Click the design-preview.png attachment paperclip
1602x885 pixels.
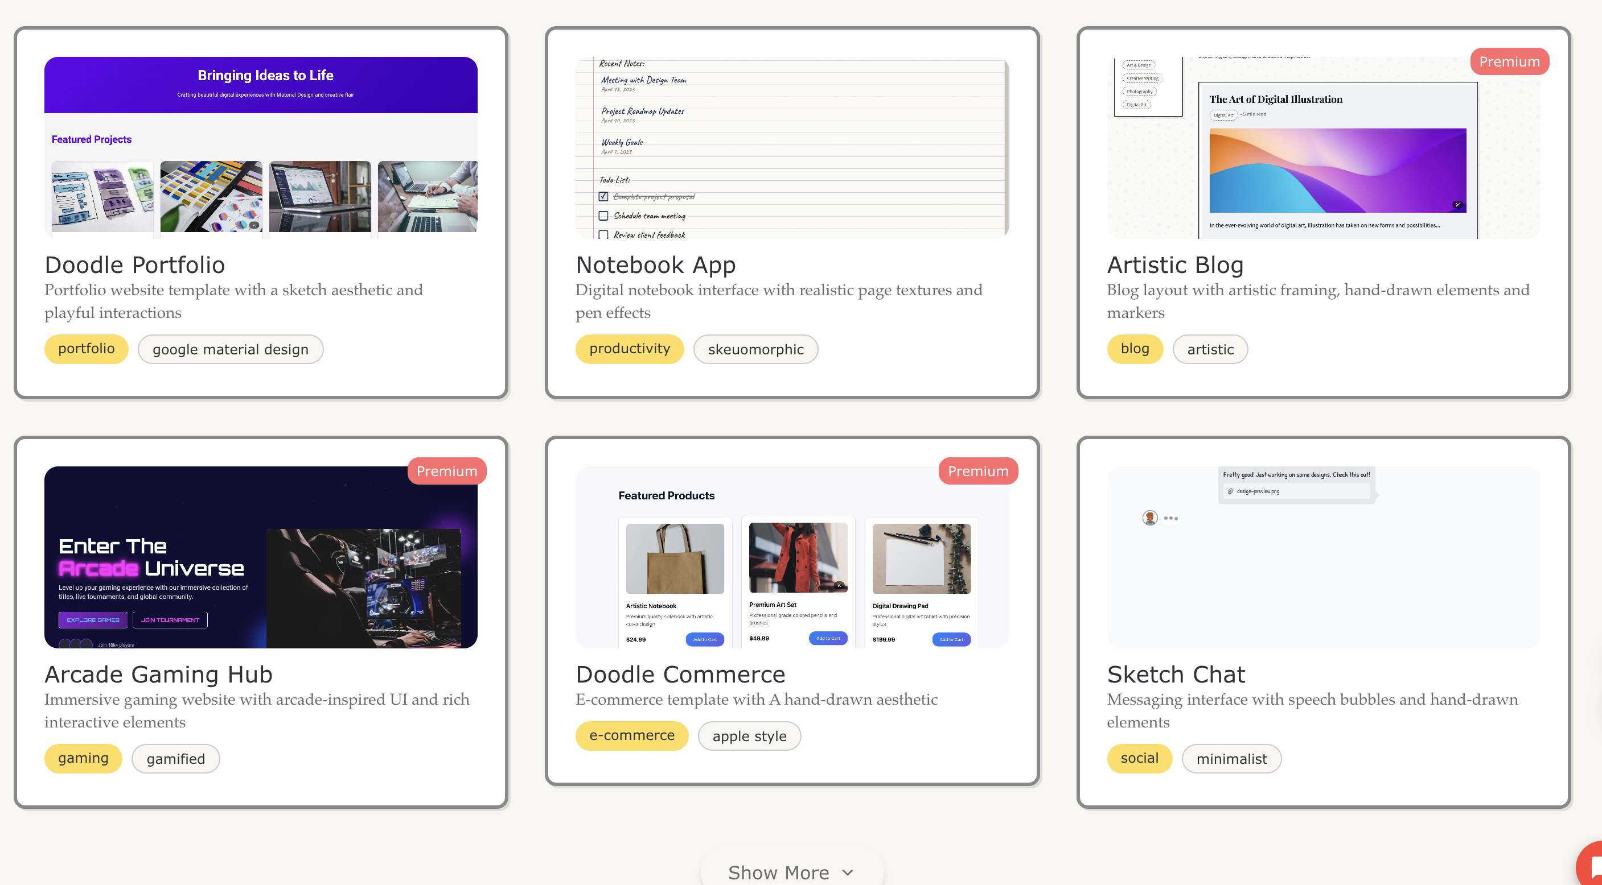point(1230,491)
